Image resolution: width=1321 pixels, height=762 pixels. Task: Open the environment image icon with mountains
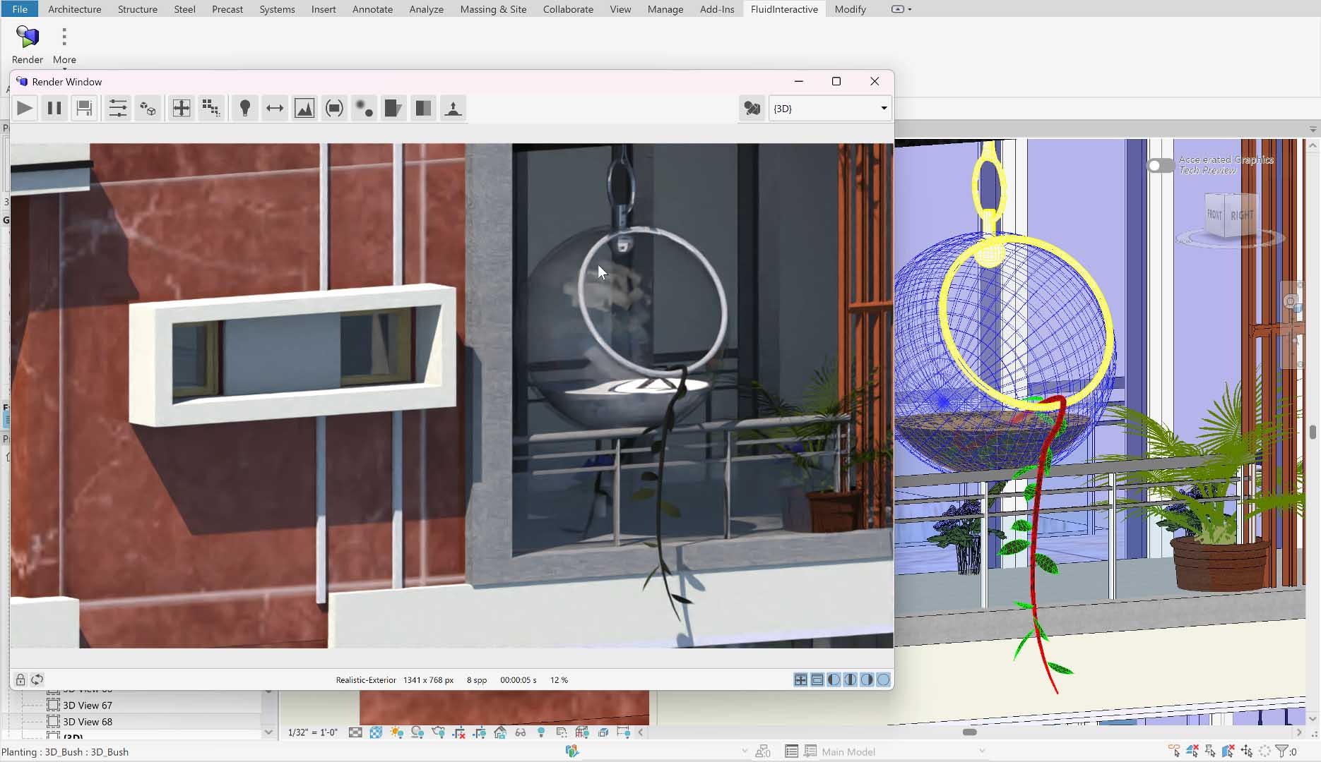pyautogui.click(x=304, y=109)
